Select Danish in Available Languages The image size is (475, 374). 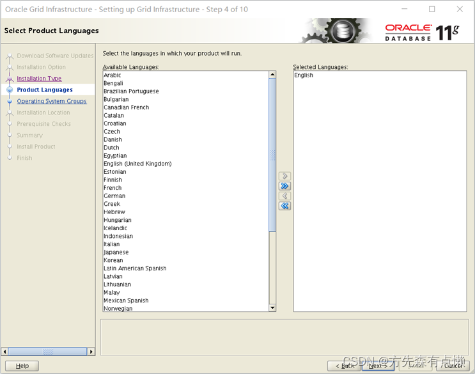[x=185, y=139]
